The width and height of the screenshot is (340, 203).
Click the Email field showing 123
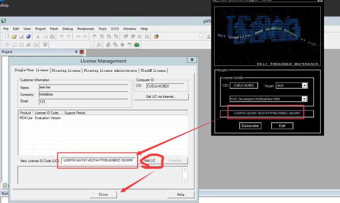(x=83, y=101)
